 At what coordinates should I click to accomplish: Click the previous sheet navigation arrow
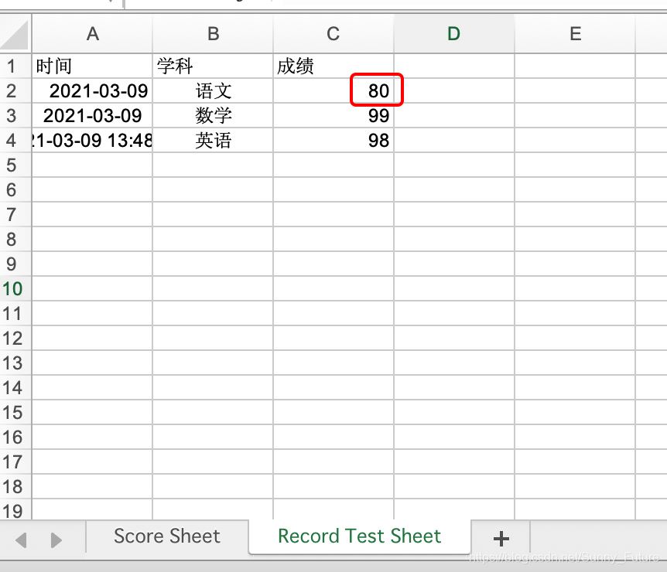click(x=22, y=540)
